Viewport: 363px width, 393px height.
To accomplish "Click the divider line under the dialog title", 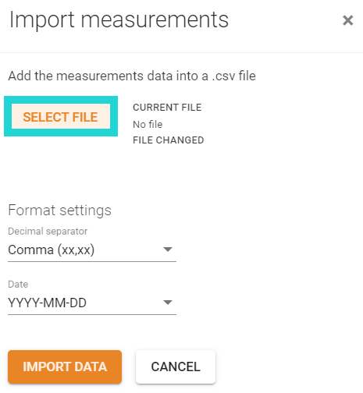I will coord(181,52).
